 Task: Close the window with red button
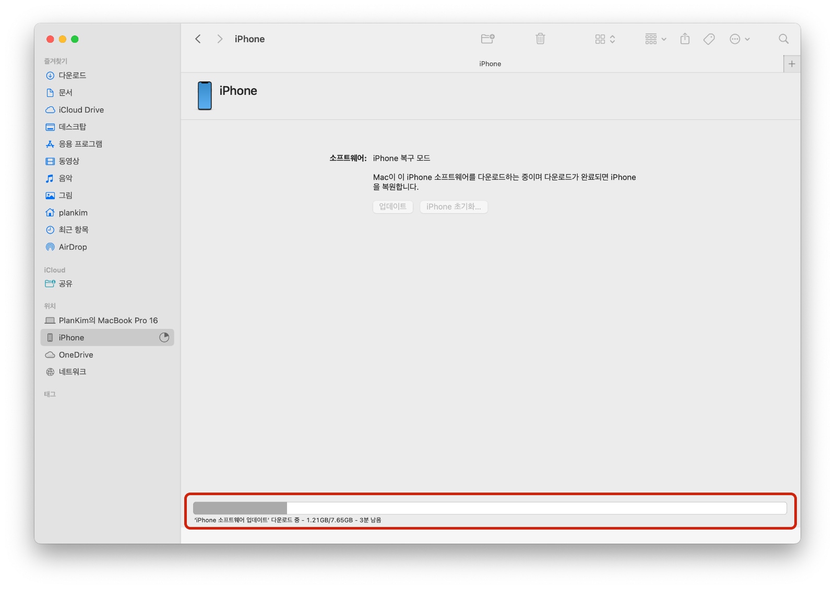pos(50,39)
